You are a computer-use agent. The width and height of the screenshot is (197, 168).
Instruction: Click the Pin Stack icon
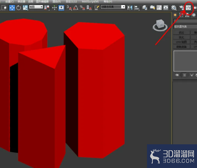177,75
